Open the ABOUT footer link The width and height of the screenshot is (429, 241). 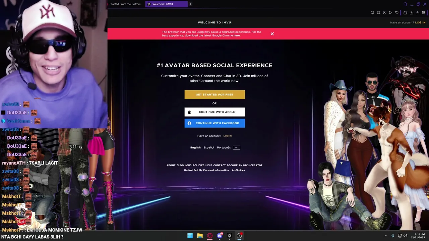click(171, 165)
